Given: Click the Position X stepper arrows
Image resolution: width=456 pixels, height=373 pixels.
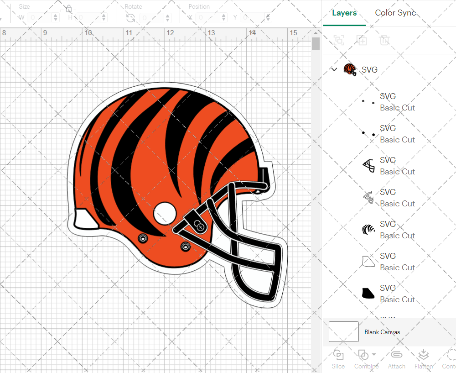Looking at the screenshot, I should (x=223, y=17).
